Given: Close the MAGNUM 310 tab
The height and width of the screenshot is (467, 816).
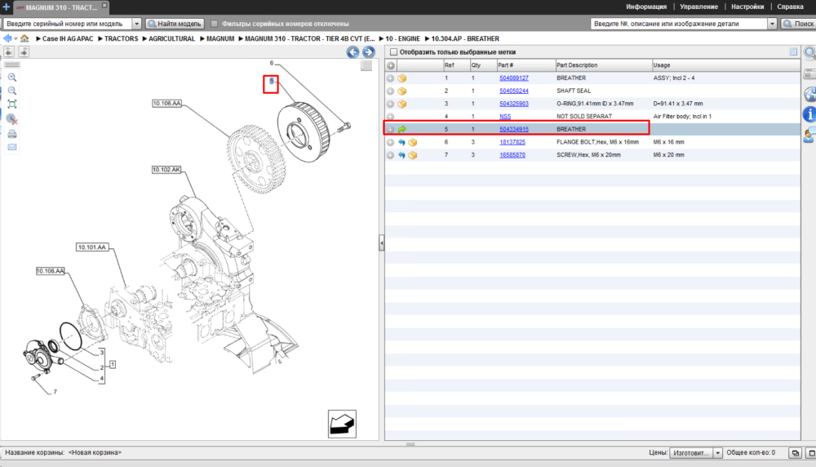Looking at the screenshot, I should click(x=104, y=5).
